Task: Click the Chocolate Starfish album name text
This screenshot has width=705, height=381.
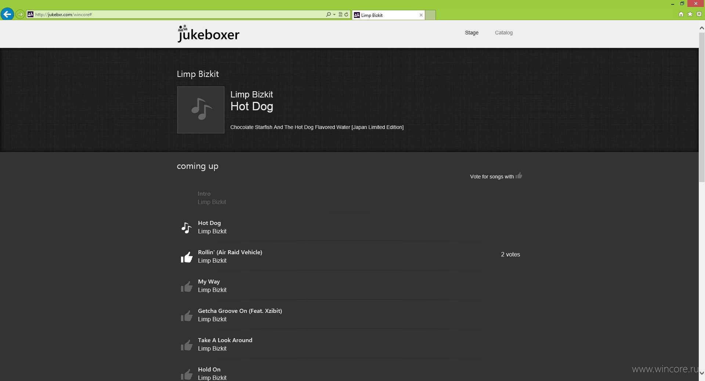Action: click(317, 127)
